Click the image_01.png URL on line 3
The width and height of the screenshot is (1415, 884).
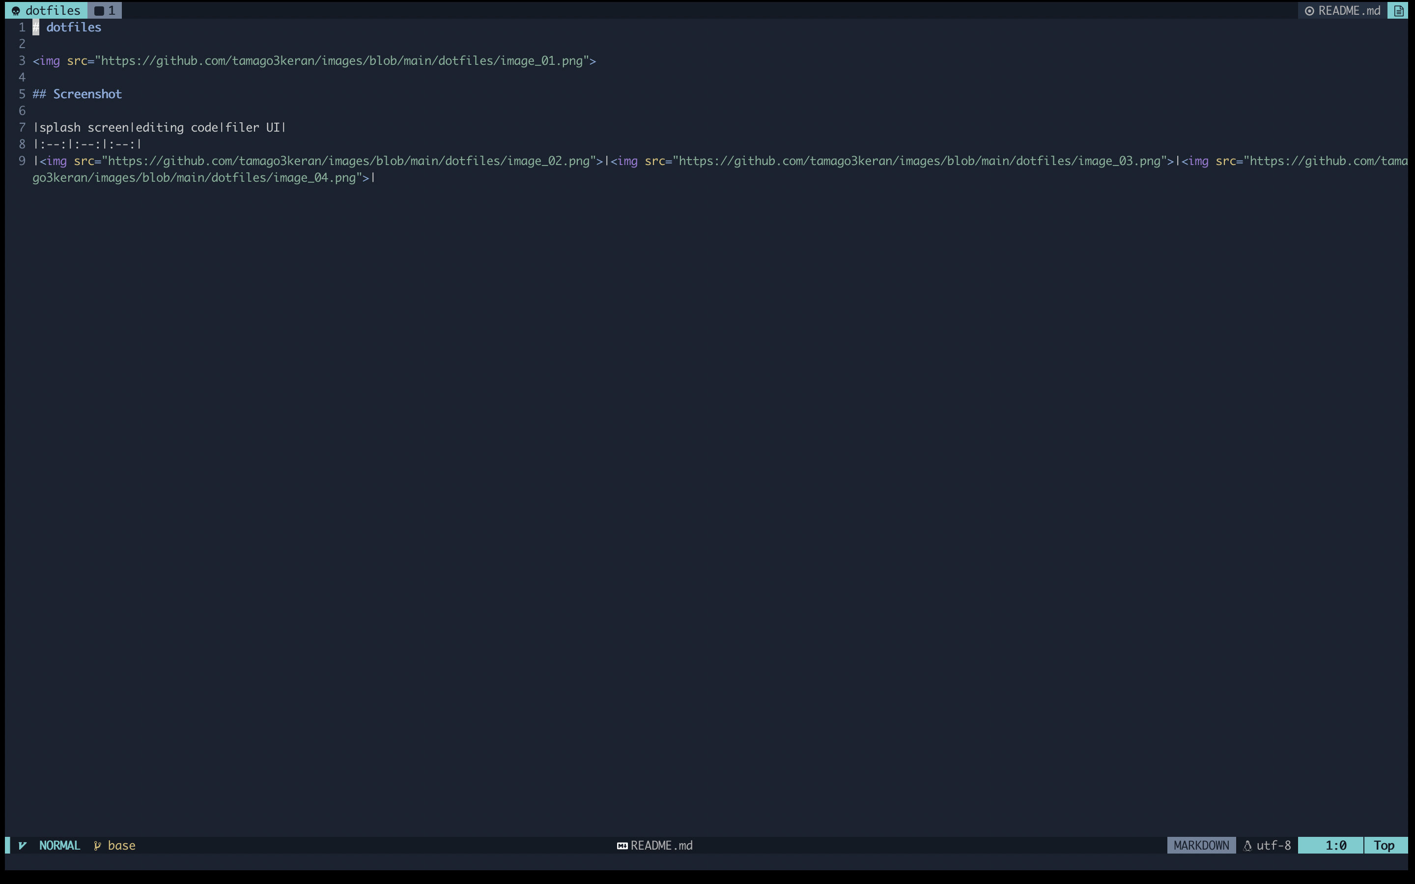342,61
